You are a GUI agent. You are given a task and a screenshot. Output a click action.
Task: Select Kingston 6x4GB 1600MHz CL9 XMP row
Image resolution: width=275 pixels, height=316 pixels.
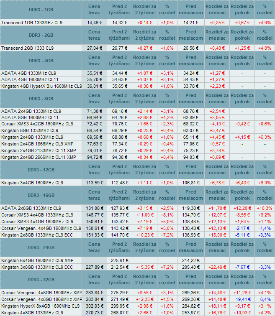pos(37,260)
